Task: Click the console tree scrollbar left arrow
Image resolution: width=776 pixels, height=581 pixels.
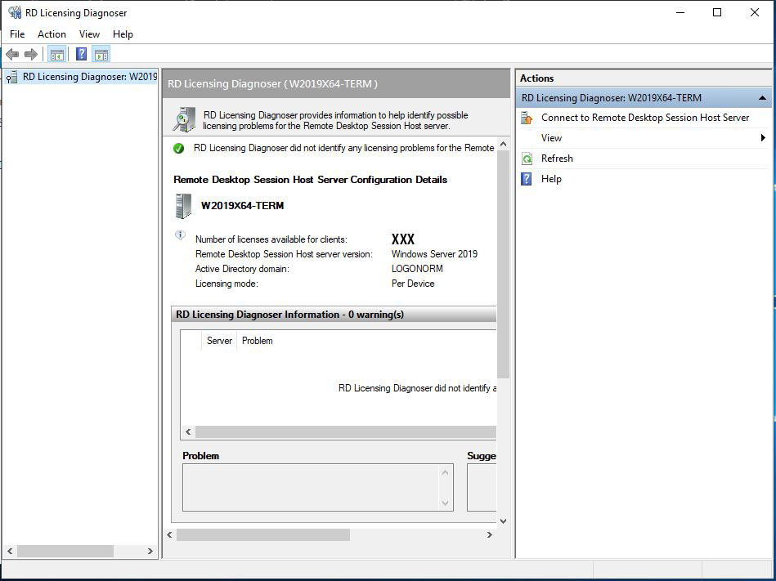Action: [10, 551]
